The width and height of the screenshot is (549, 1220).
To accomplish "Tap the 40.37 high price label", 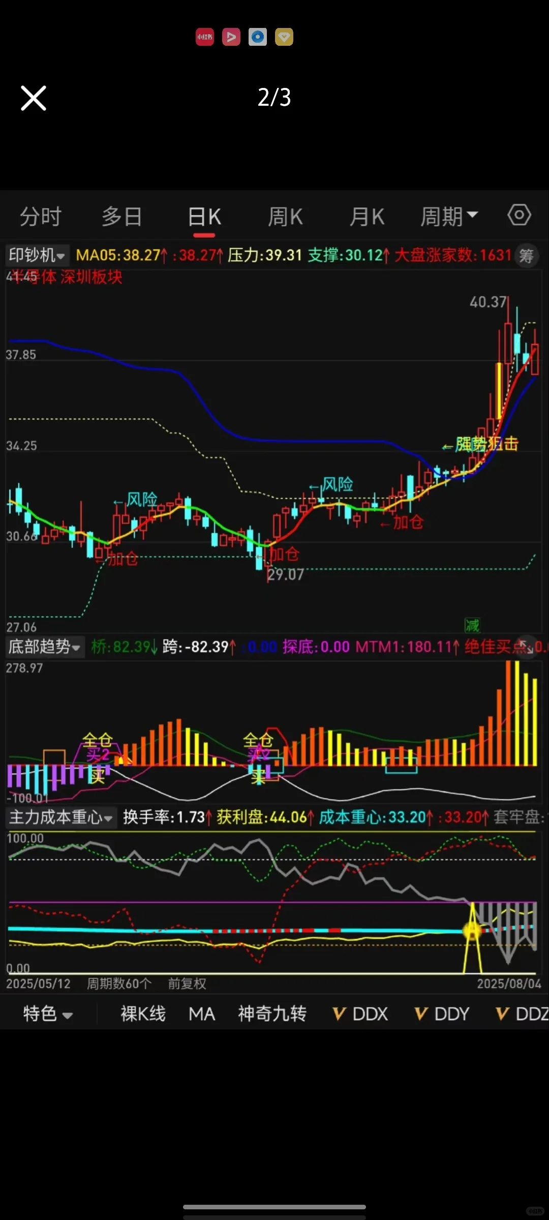I will pos(488,302).
